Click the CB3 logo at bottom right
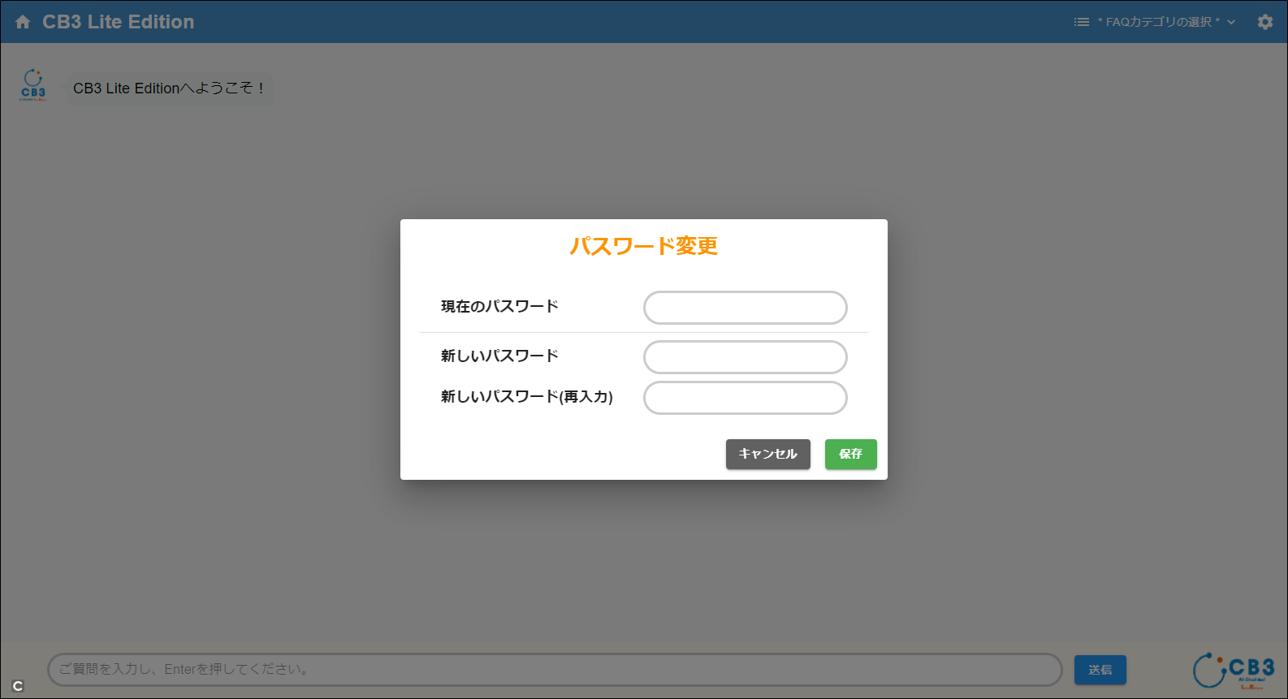This screenshot has width=1288, height=699. coord(1233,671)
